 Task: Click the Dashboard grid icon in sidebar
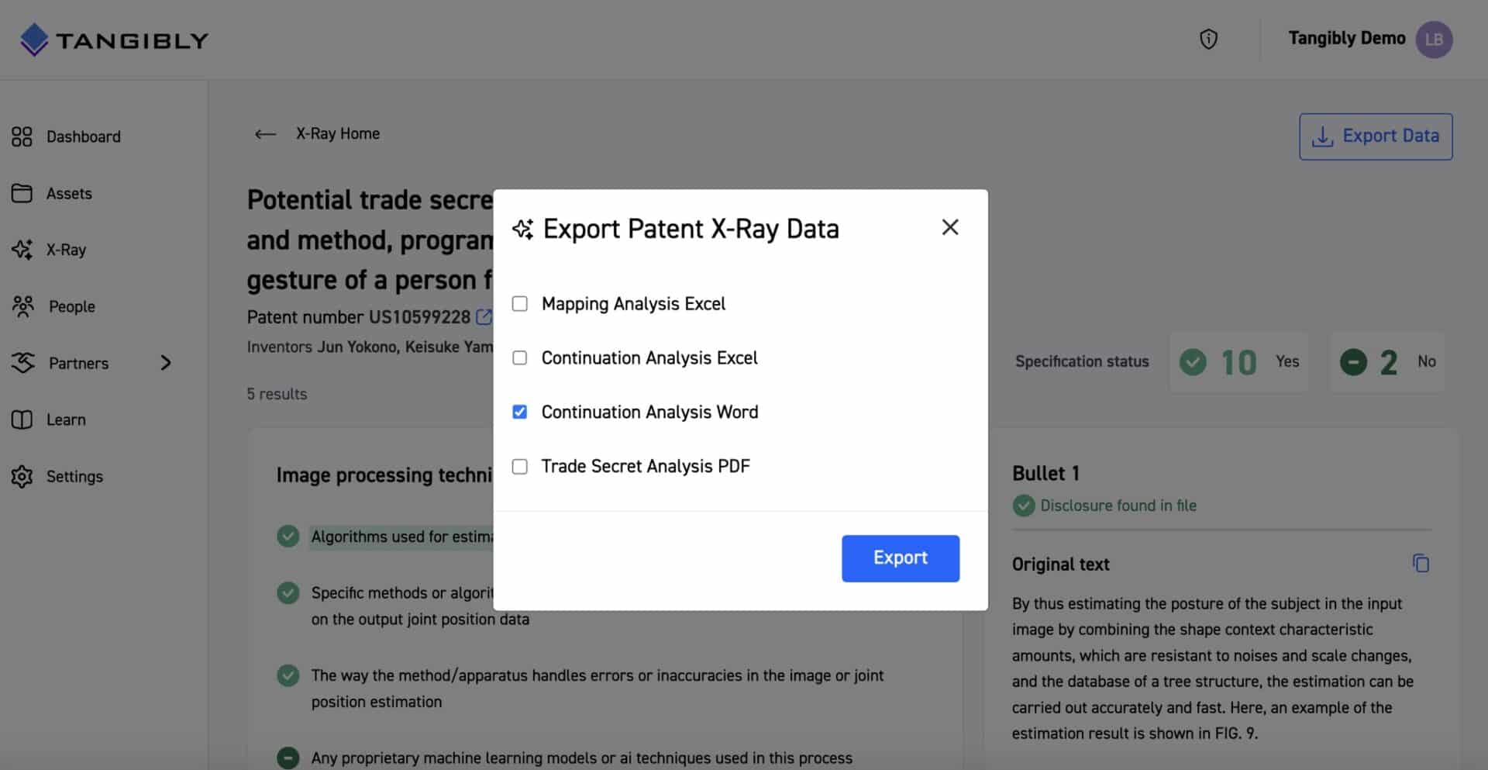coord(22,136)
